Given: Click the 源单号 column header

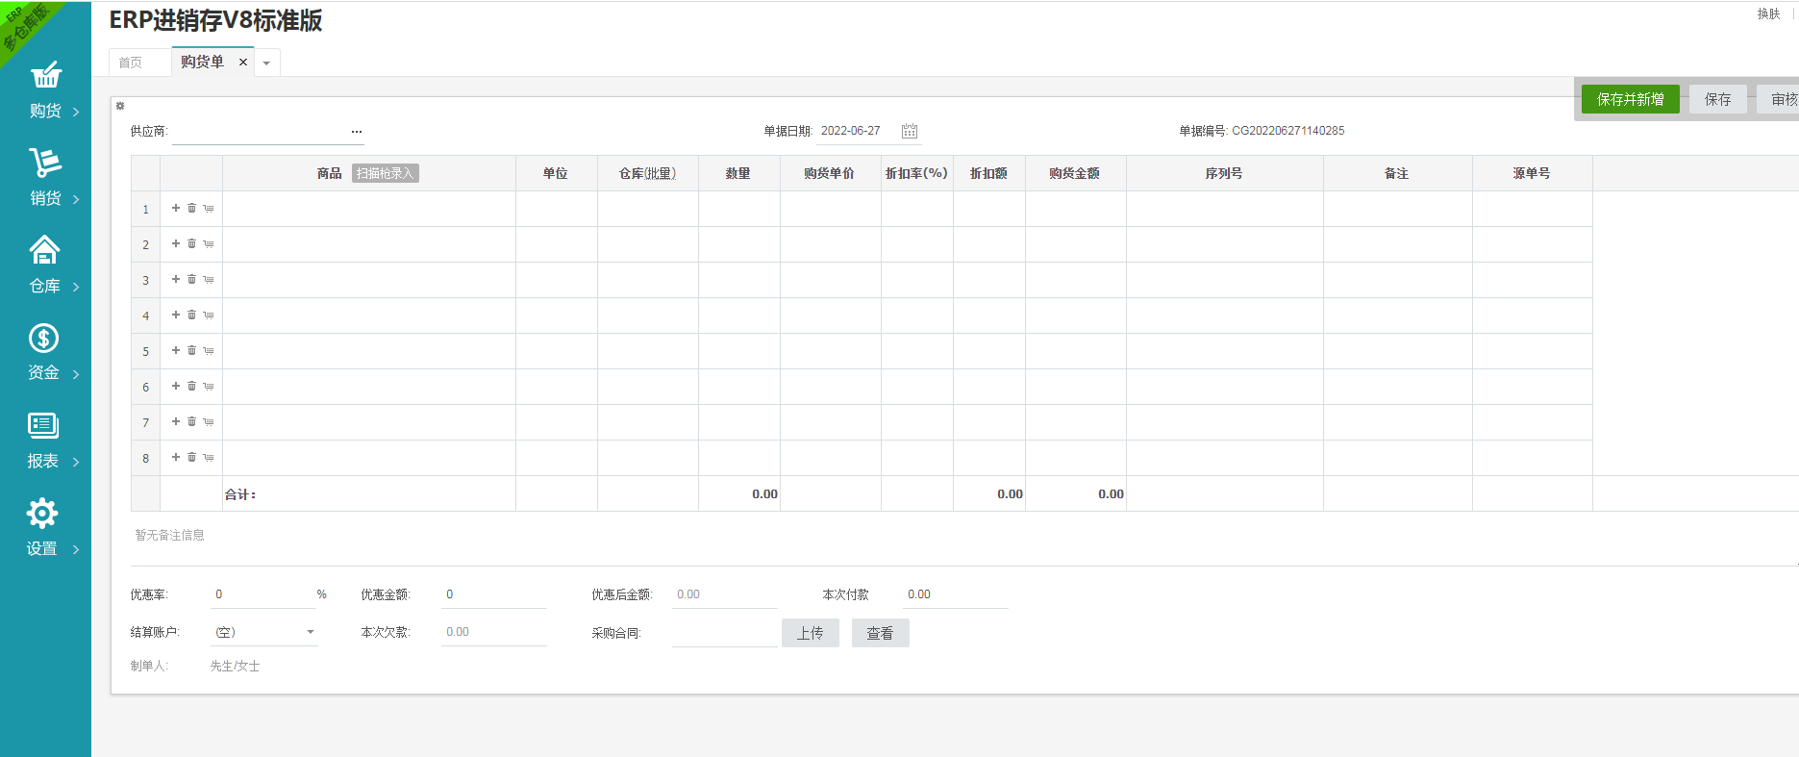Looking at the screenshot, I should (1532, 173).
